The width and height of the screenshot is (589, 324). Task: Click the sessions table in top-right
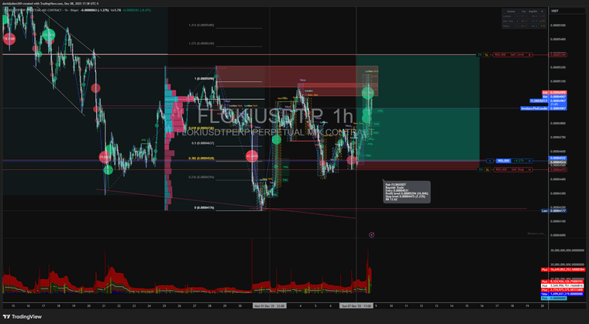pos(523,19)
